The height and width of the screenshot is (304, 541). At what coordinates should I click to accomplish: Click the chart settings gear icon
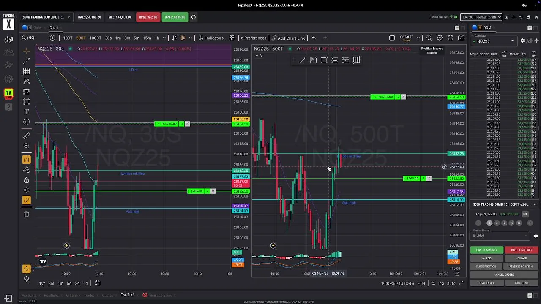click(x=440, y=38)
